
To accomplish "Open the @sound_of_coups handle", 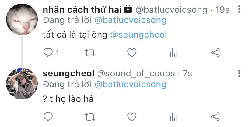I will 136,74.
